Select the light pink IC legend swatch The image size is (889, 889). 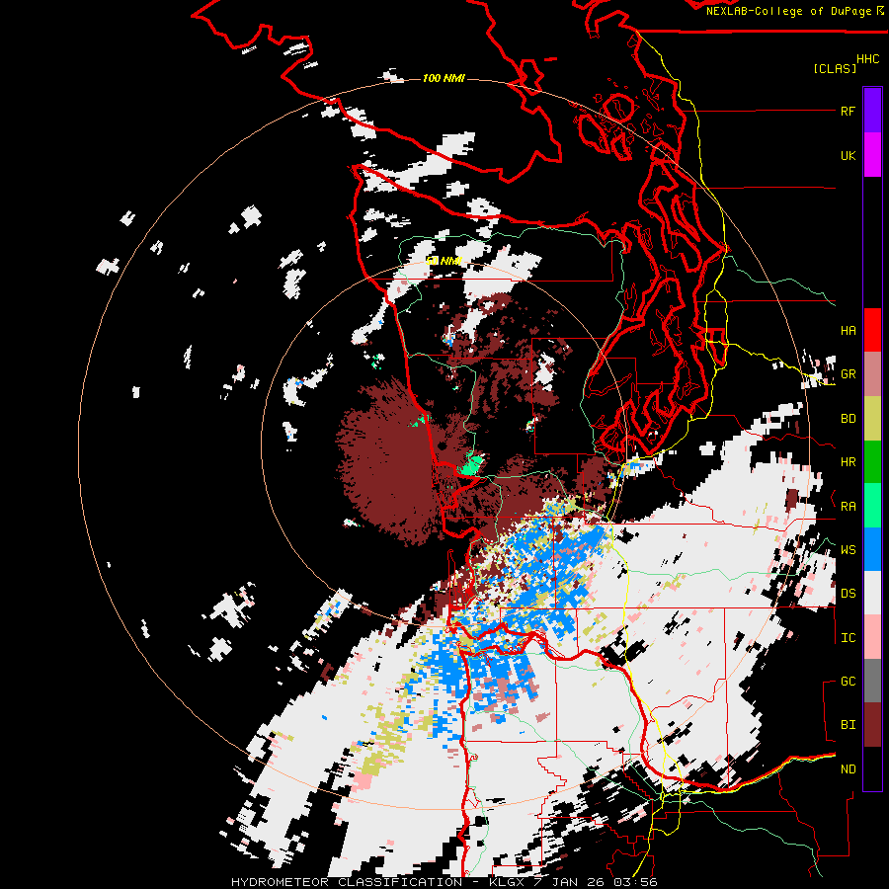[872, 637]
